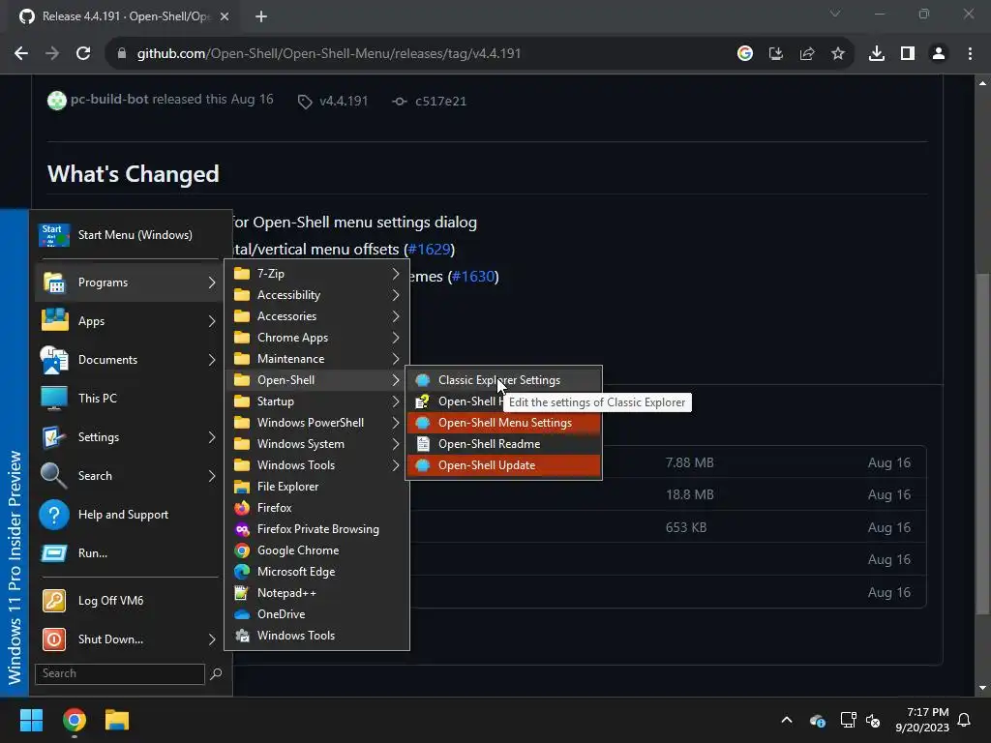Screen dimensions: 991x743
Task: Click the Google icon in address bar
Action: [745, 54]
